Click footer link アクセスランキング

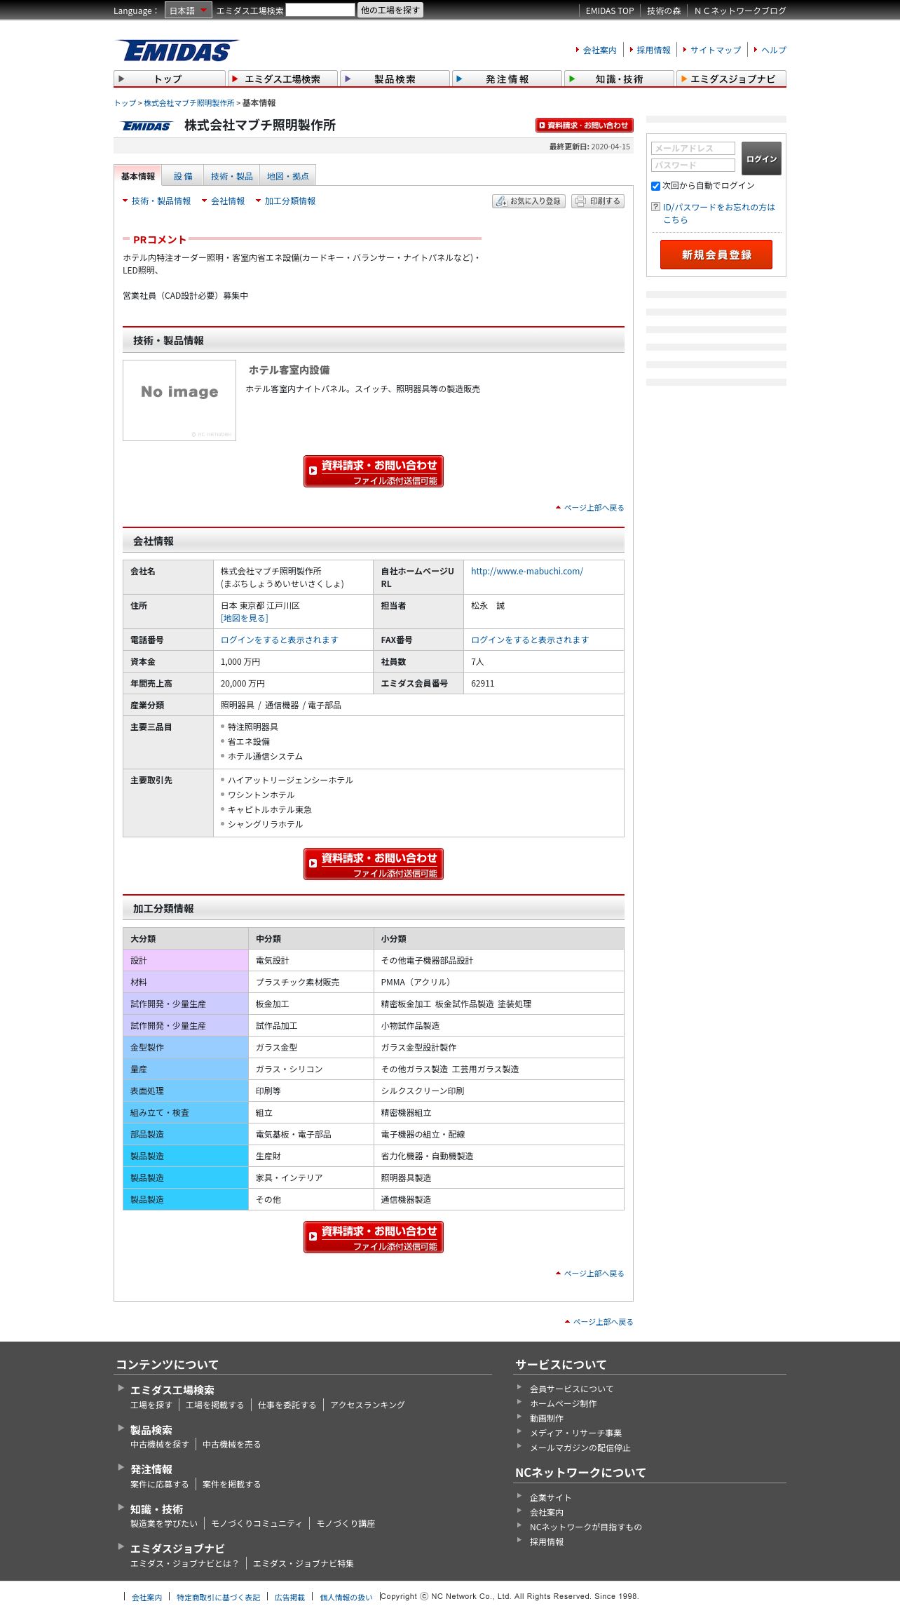(367, 1405)
